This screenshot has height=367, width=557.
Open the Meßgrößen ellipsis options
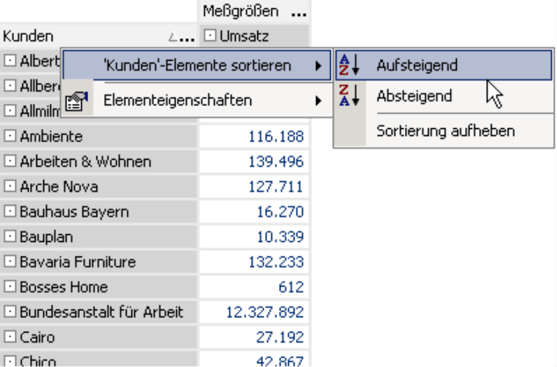point(298,11)
